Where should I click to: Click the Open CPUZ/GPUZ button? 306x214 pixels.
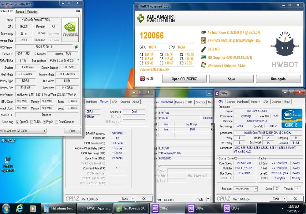184,79
